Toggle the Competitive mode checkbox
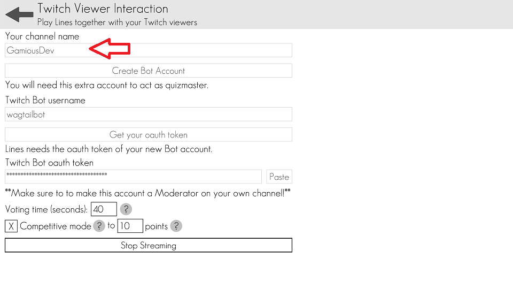 point(11,226)
